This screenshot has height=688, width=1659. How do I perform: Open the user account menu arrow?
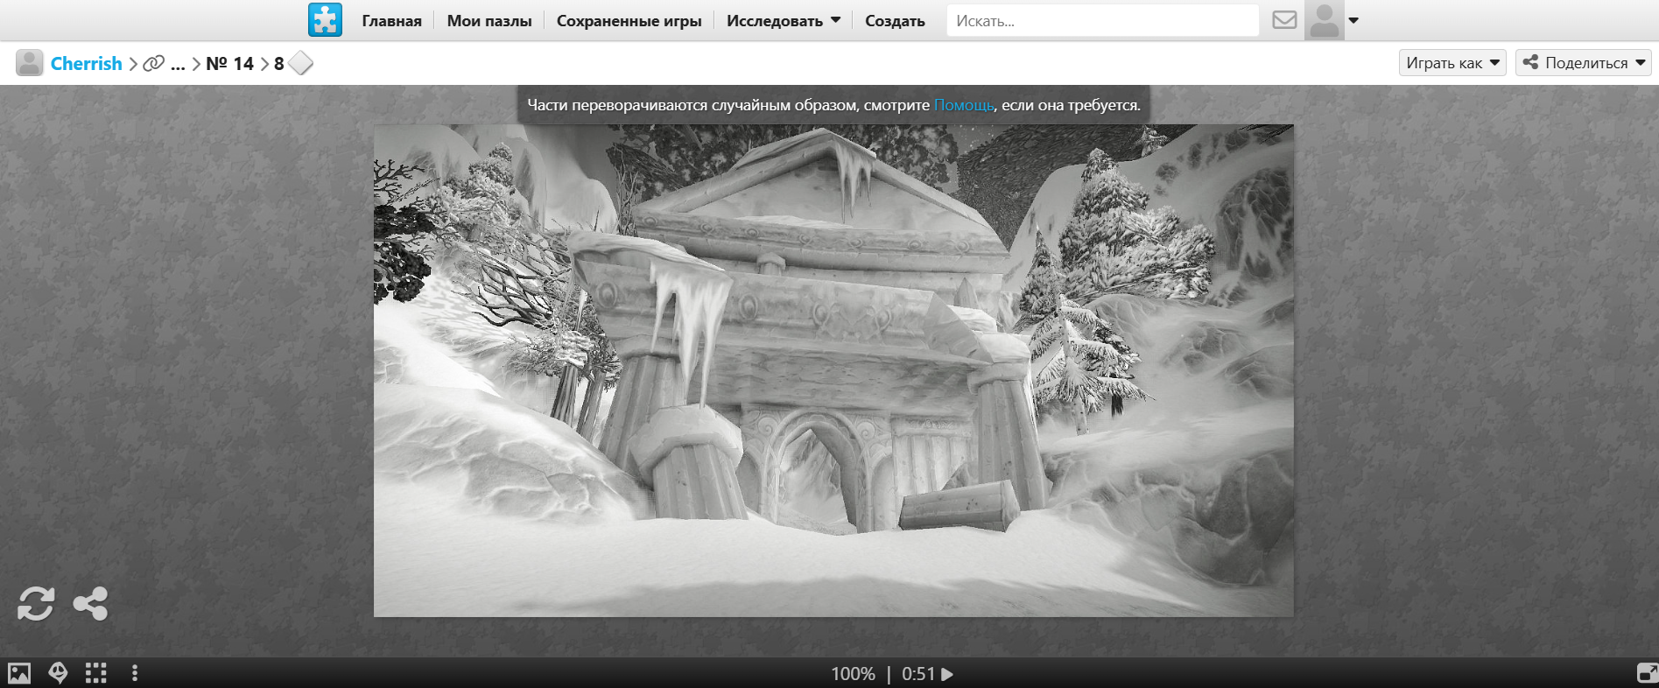1353,21
